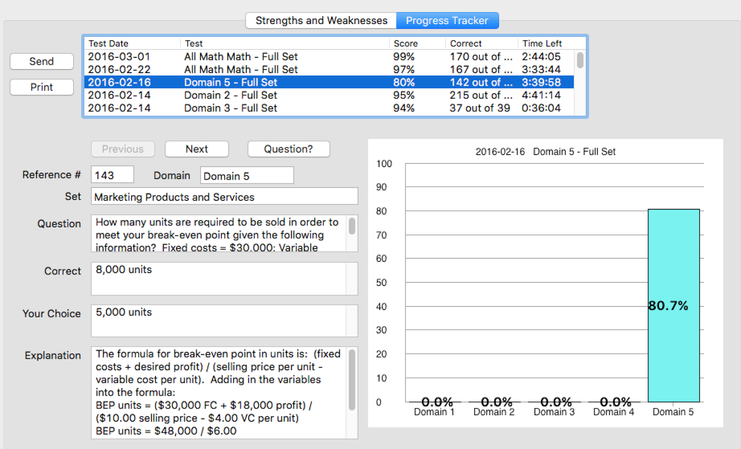Select the Domain 2 - Full Set test row

coord(278,95)
